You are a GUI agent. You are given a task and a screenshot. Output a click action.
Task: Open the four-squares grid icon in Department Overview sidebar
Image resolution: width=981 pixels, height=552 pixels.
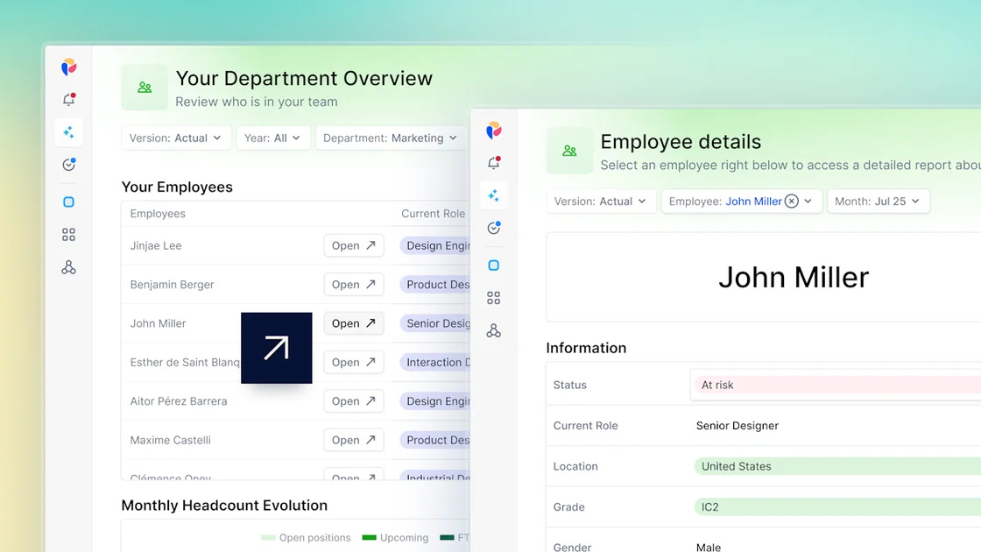pyautogui.click(x=69, y=235)
